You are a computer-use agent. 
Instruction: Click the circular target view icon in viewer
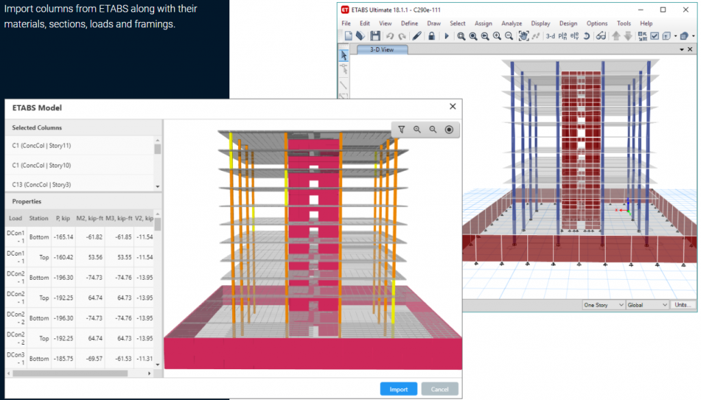point(449,129)
